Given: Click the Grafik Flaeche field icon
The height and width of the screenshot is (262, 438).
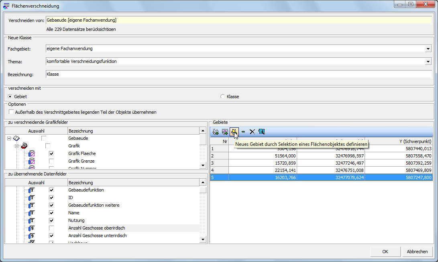Looking at the screenshot, I should point(32,153).
